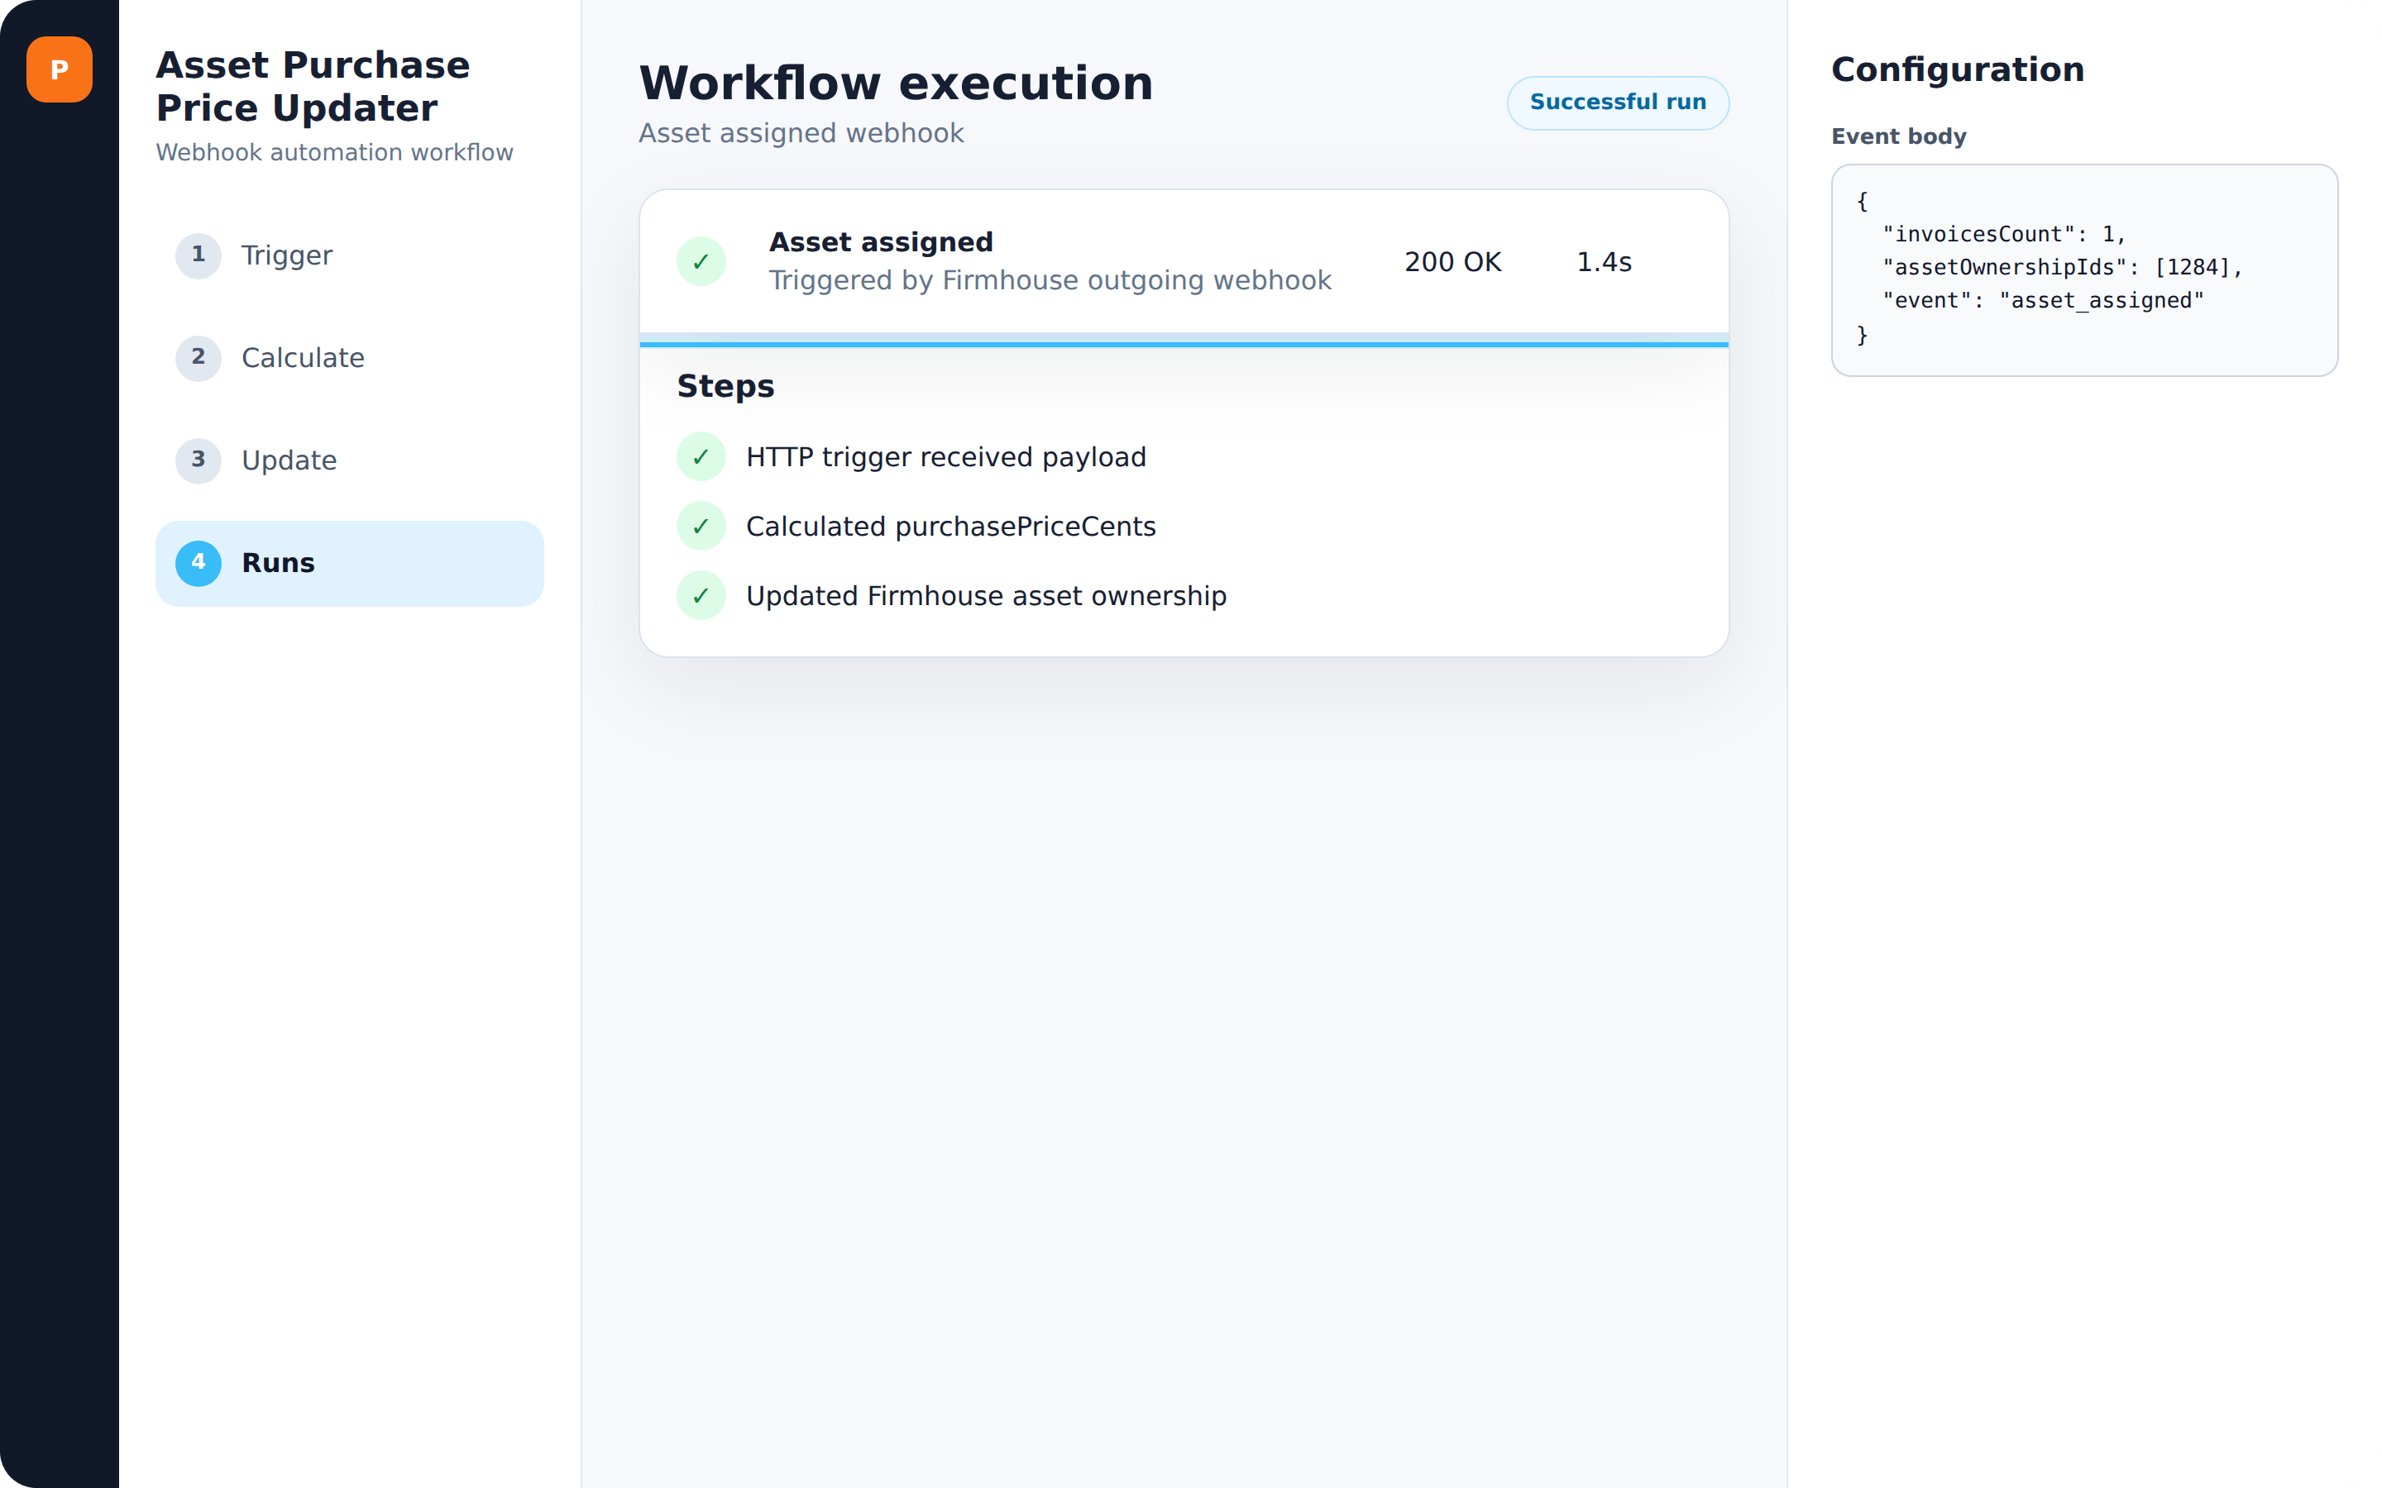The image size is (2382, 1488).
Task: Click the orange P app logo
Action: click(59, 70)
